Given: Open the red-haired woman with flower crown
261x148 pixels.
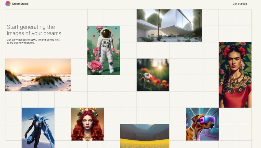Looking at the screenshot, I should tap(87, 124).
